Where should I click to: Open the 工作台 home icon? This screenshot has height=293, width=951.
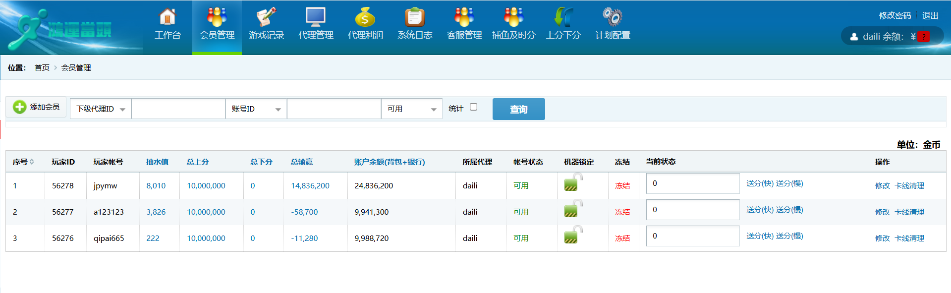pos(168,17)
